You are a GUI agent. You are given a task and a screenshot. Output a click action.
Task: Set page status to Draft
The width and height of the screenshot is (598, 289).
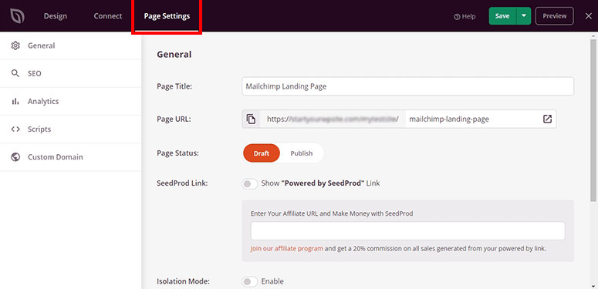click(x=262, y=153)
